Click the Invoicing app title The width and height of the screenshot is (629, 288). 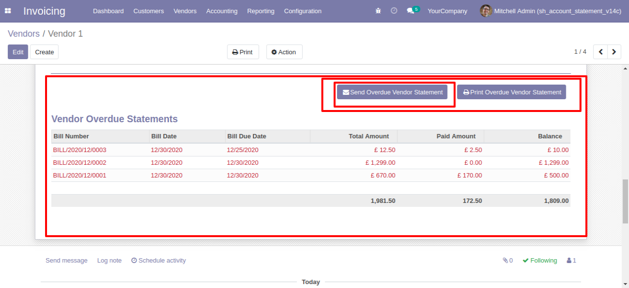44,11
